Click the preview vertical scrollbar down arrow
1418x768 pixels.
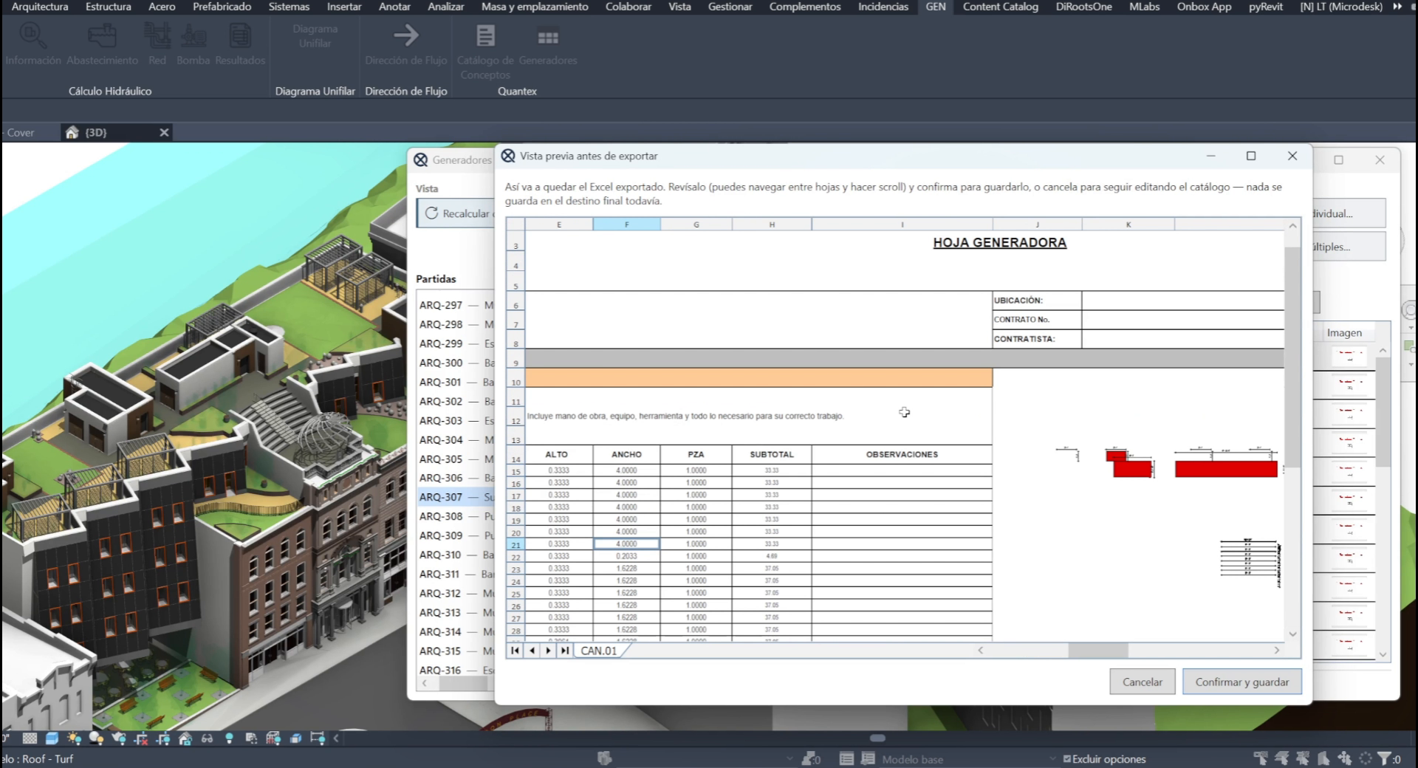[1292, 634]
